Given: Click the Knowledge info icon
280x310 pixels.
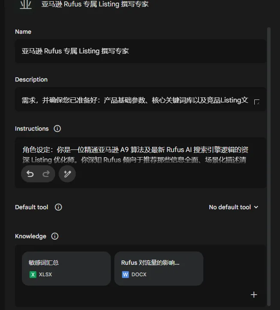Looking at the screenshot, I should pos(55,236).
